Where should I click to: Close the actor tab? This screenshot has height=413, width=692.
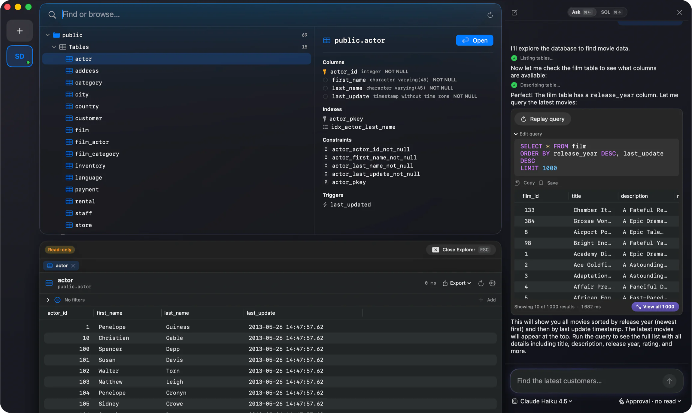73,265
